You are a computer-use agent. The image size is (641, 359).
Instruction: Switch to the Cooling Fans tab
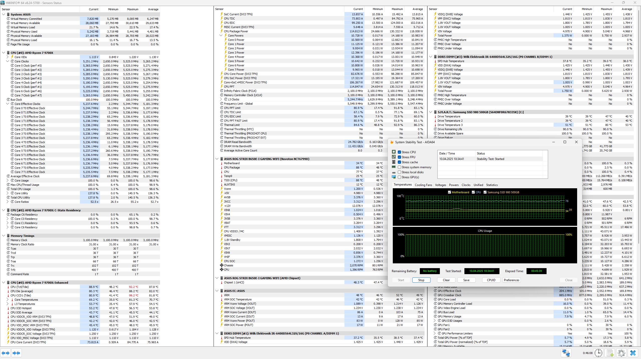(x=423, y=185)
